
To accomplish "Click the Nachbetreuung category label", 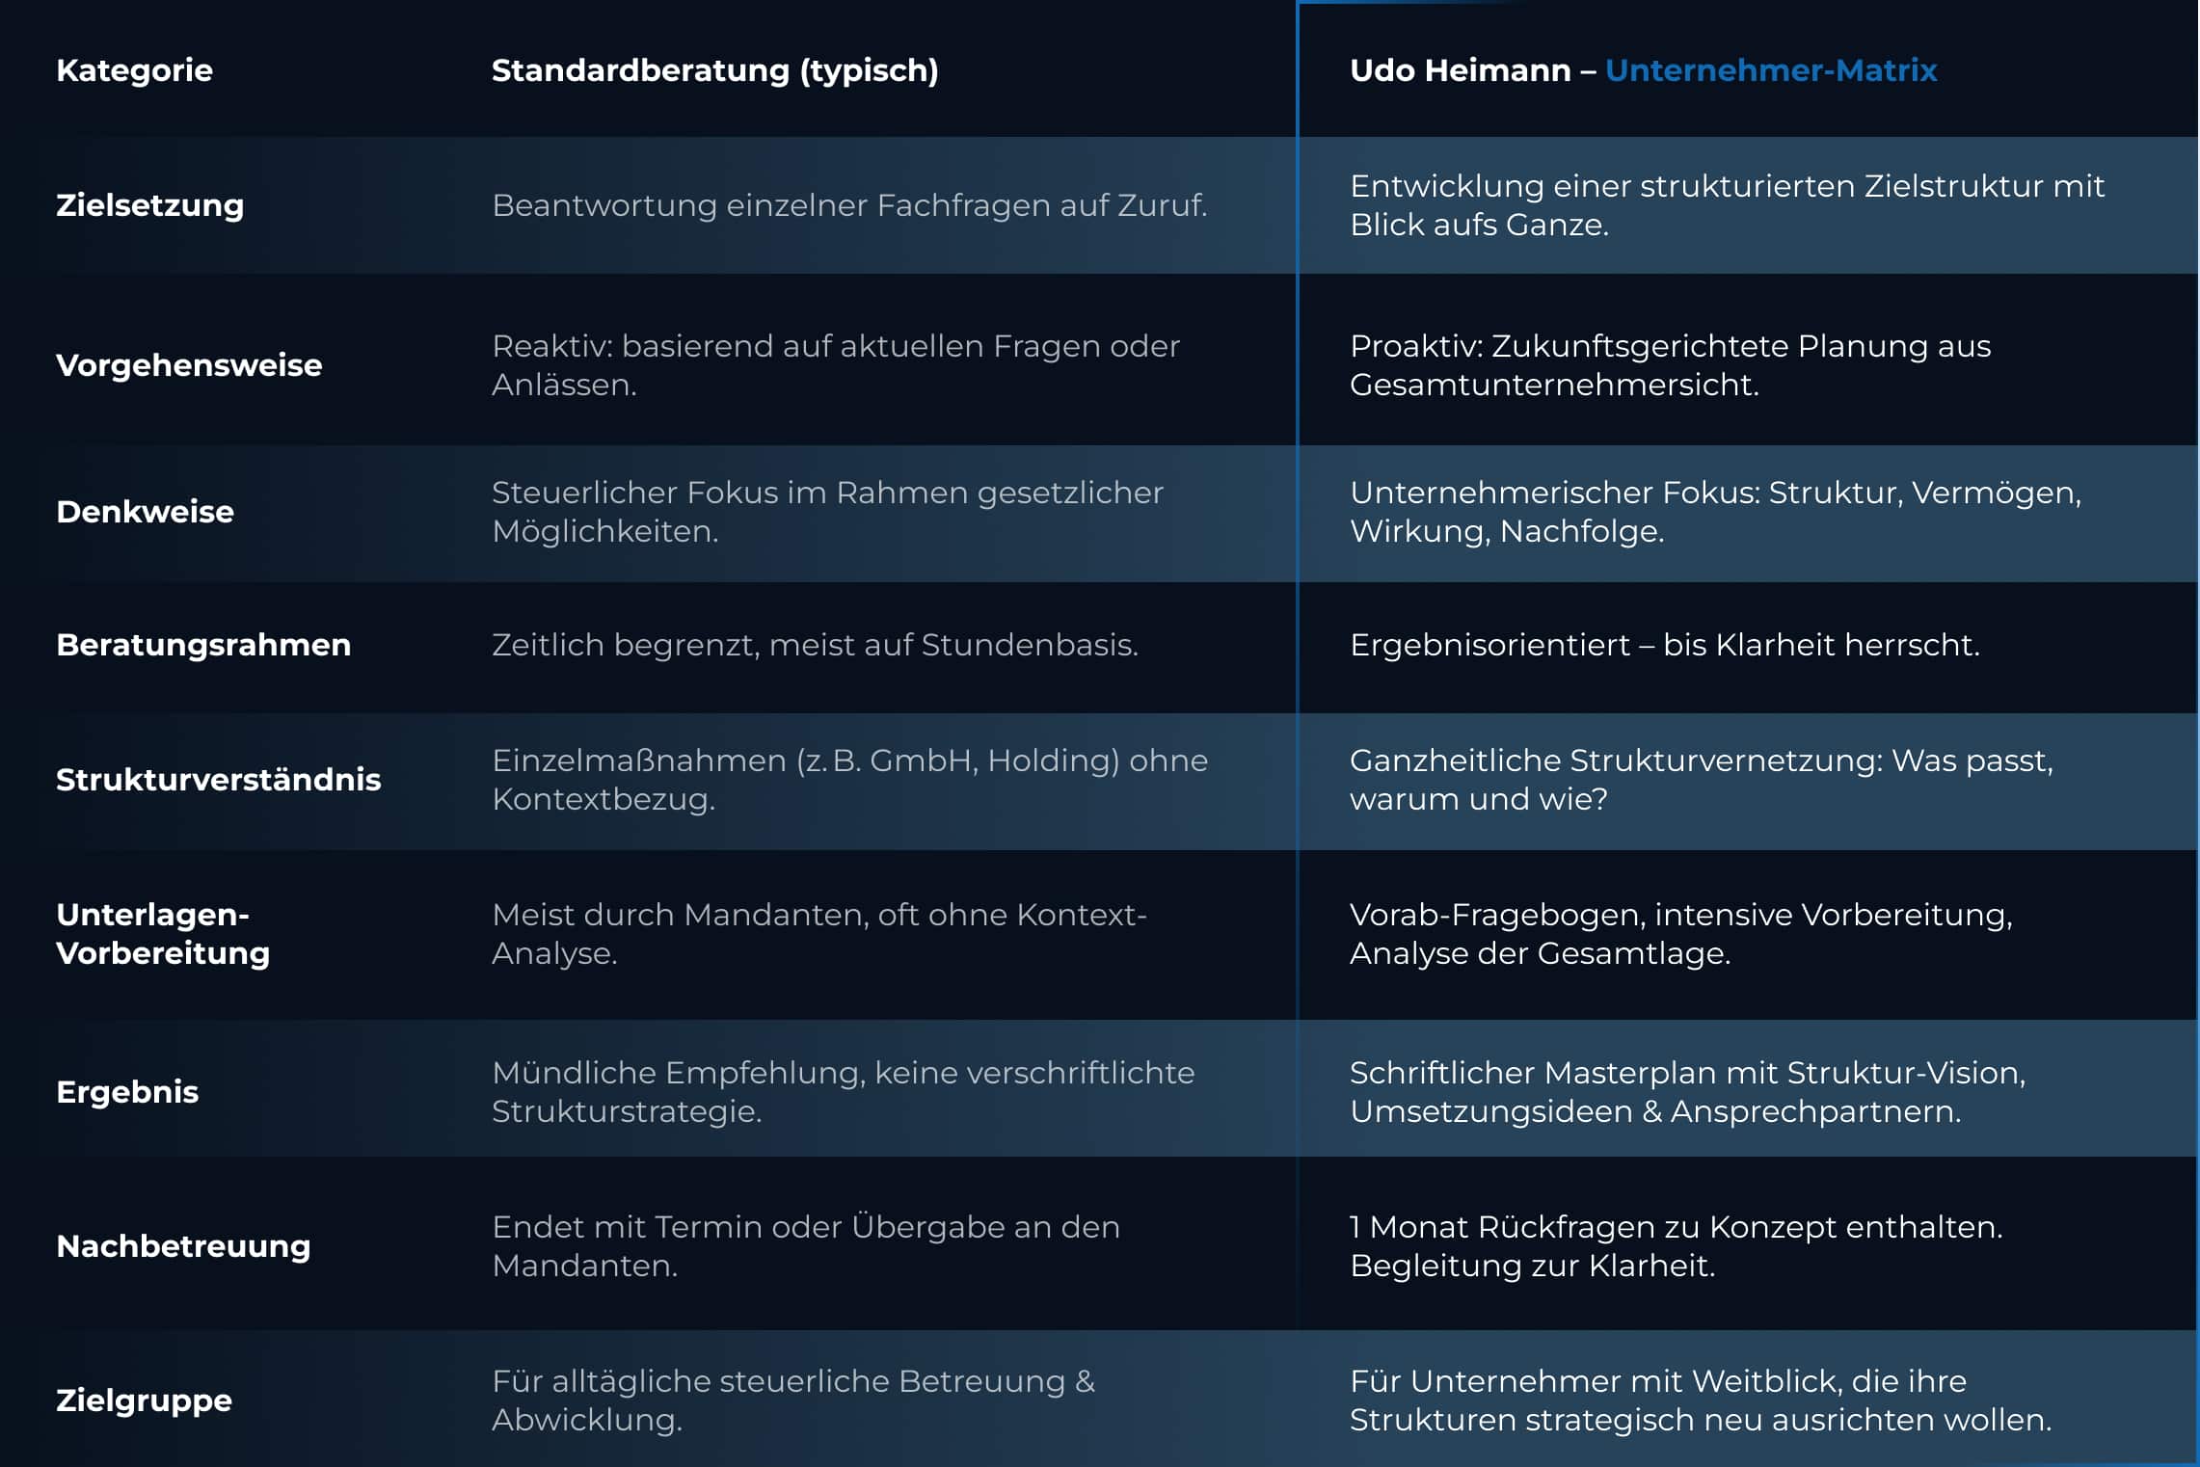I will [x=183, y=1246].
